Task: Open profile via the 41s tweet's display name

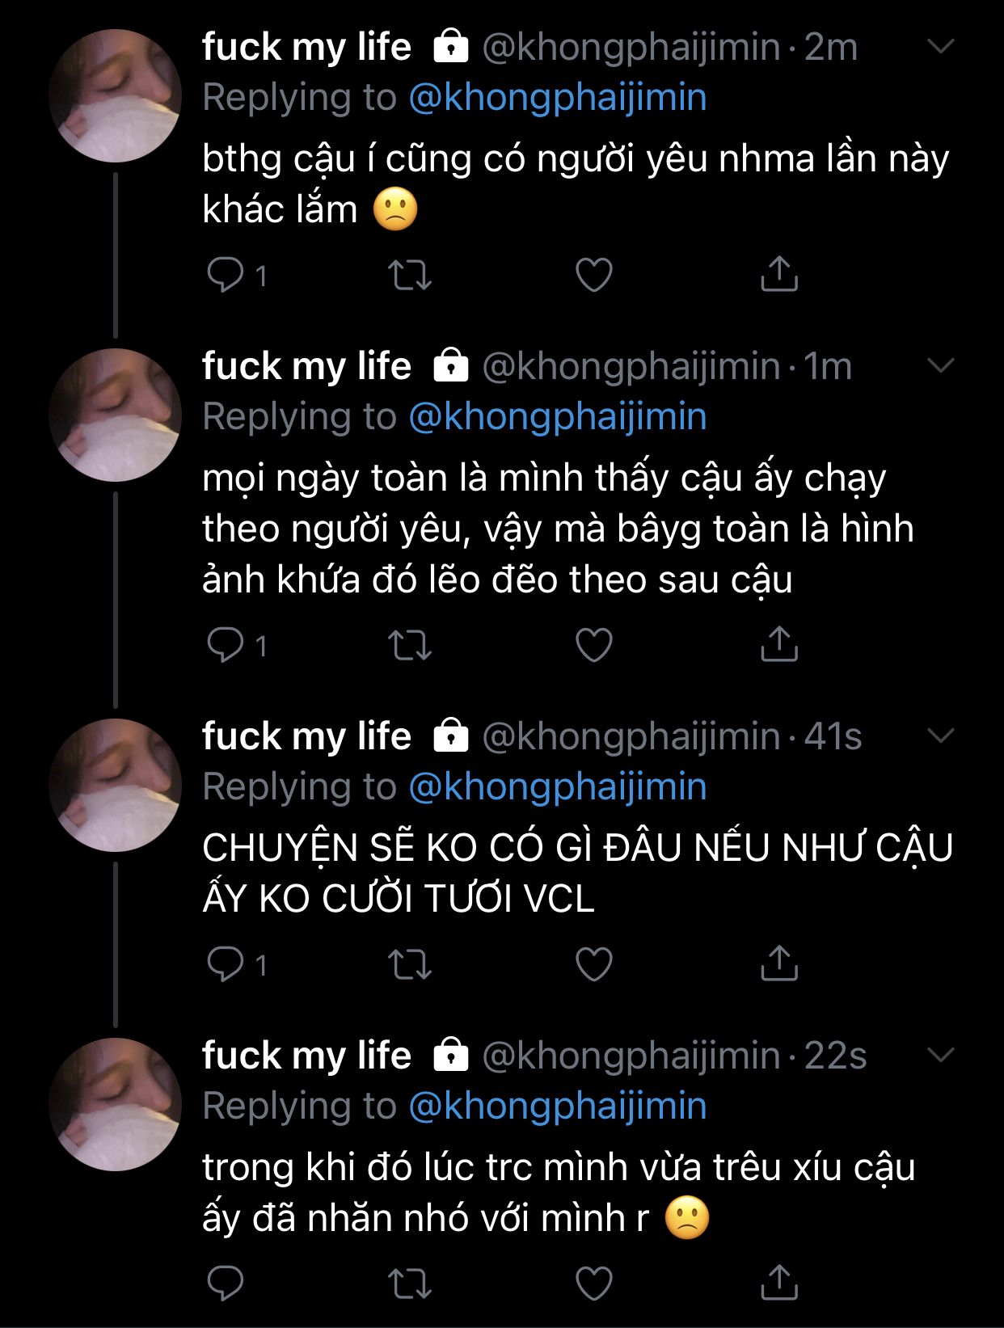Action: (x=306, y=736)
